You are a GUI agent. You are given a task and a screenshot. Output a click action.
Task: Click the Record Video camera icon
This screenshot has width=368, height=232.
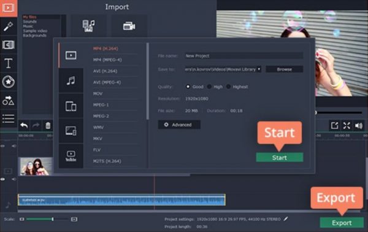click(129, 26)
